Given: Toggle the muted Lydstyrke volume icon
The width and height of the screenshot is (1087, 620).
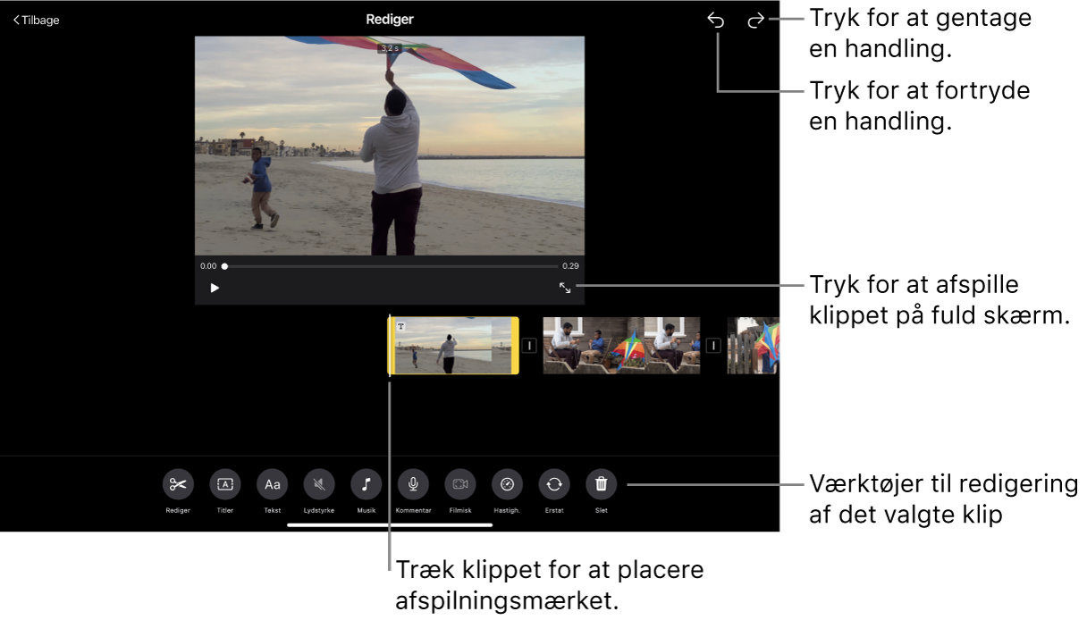Looking at the screenshot, I should (319, 484).
